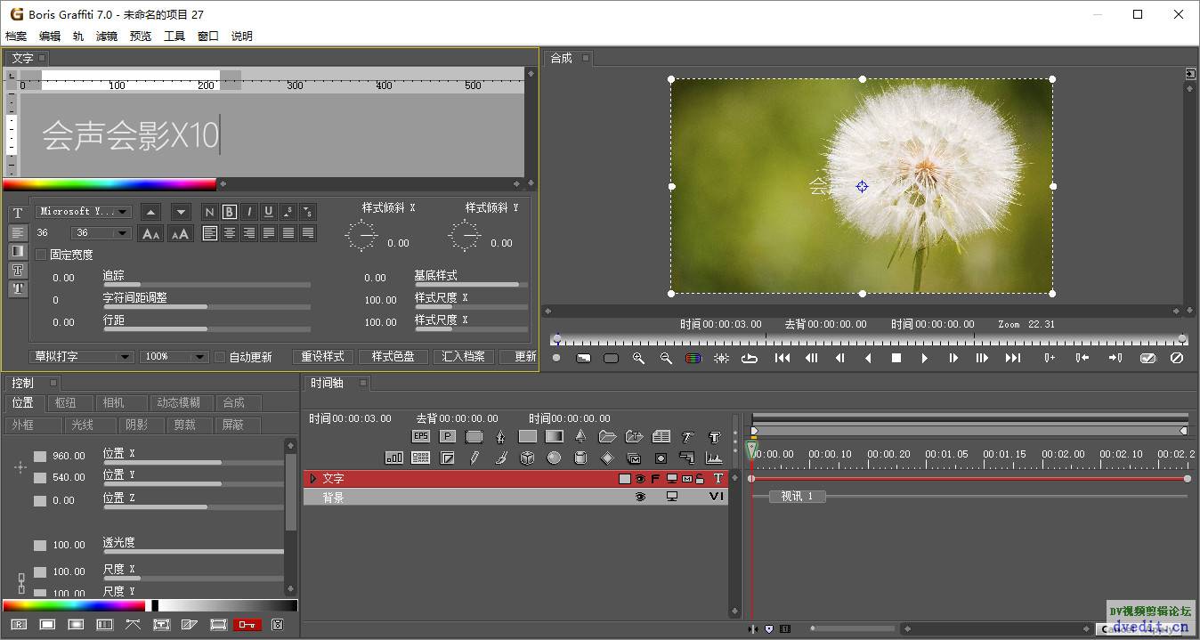Open the 工具 menu
Screen dimensions: 1200x640
point(174,36)
